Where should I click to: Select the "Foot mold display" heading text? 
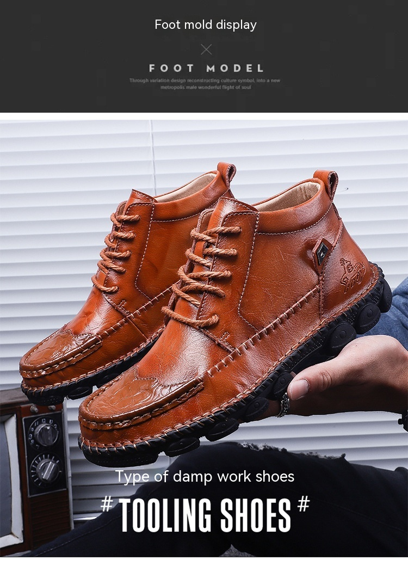pos(205,24)
